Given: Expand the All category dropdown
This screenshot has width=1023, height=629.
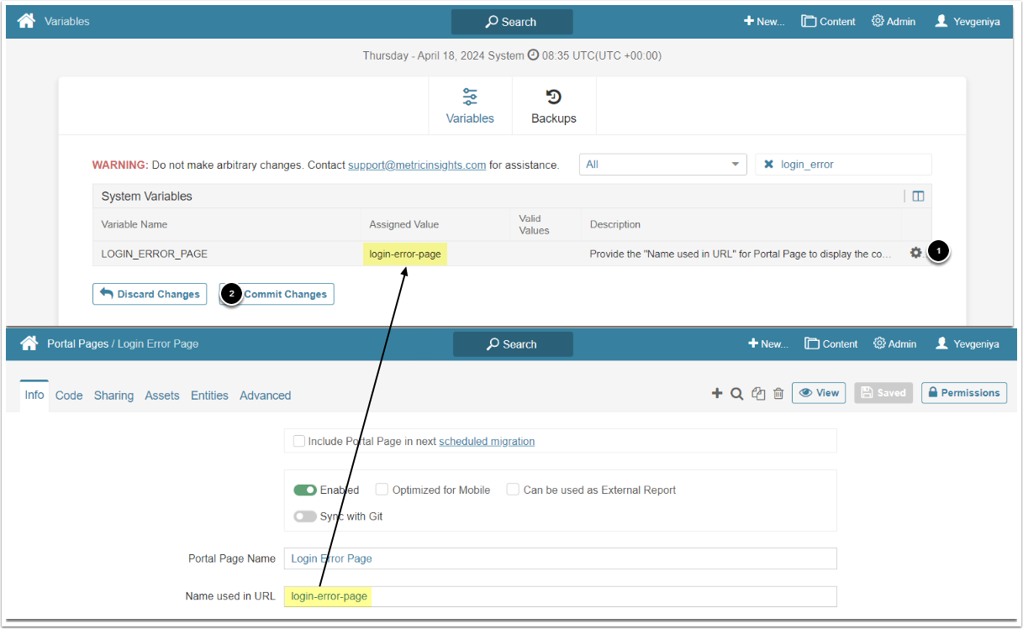Looking at the screenshot, I should 662,165.
